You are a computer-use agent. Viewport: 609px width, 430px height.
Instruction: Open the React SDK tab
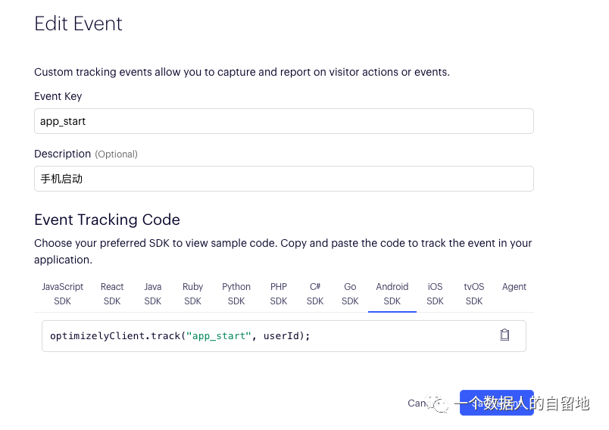pos(112,294)
